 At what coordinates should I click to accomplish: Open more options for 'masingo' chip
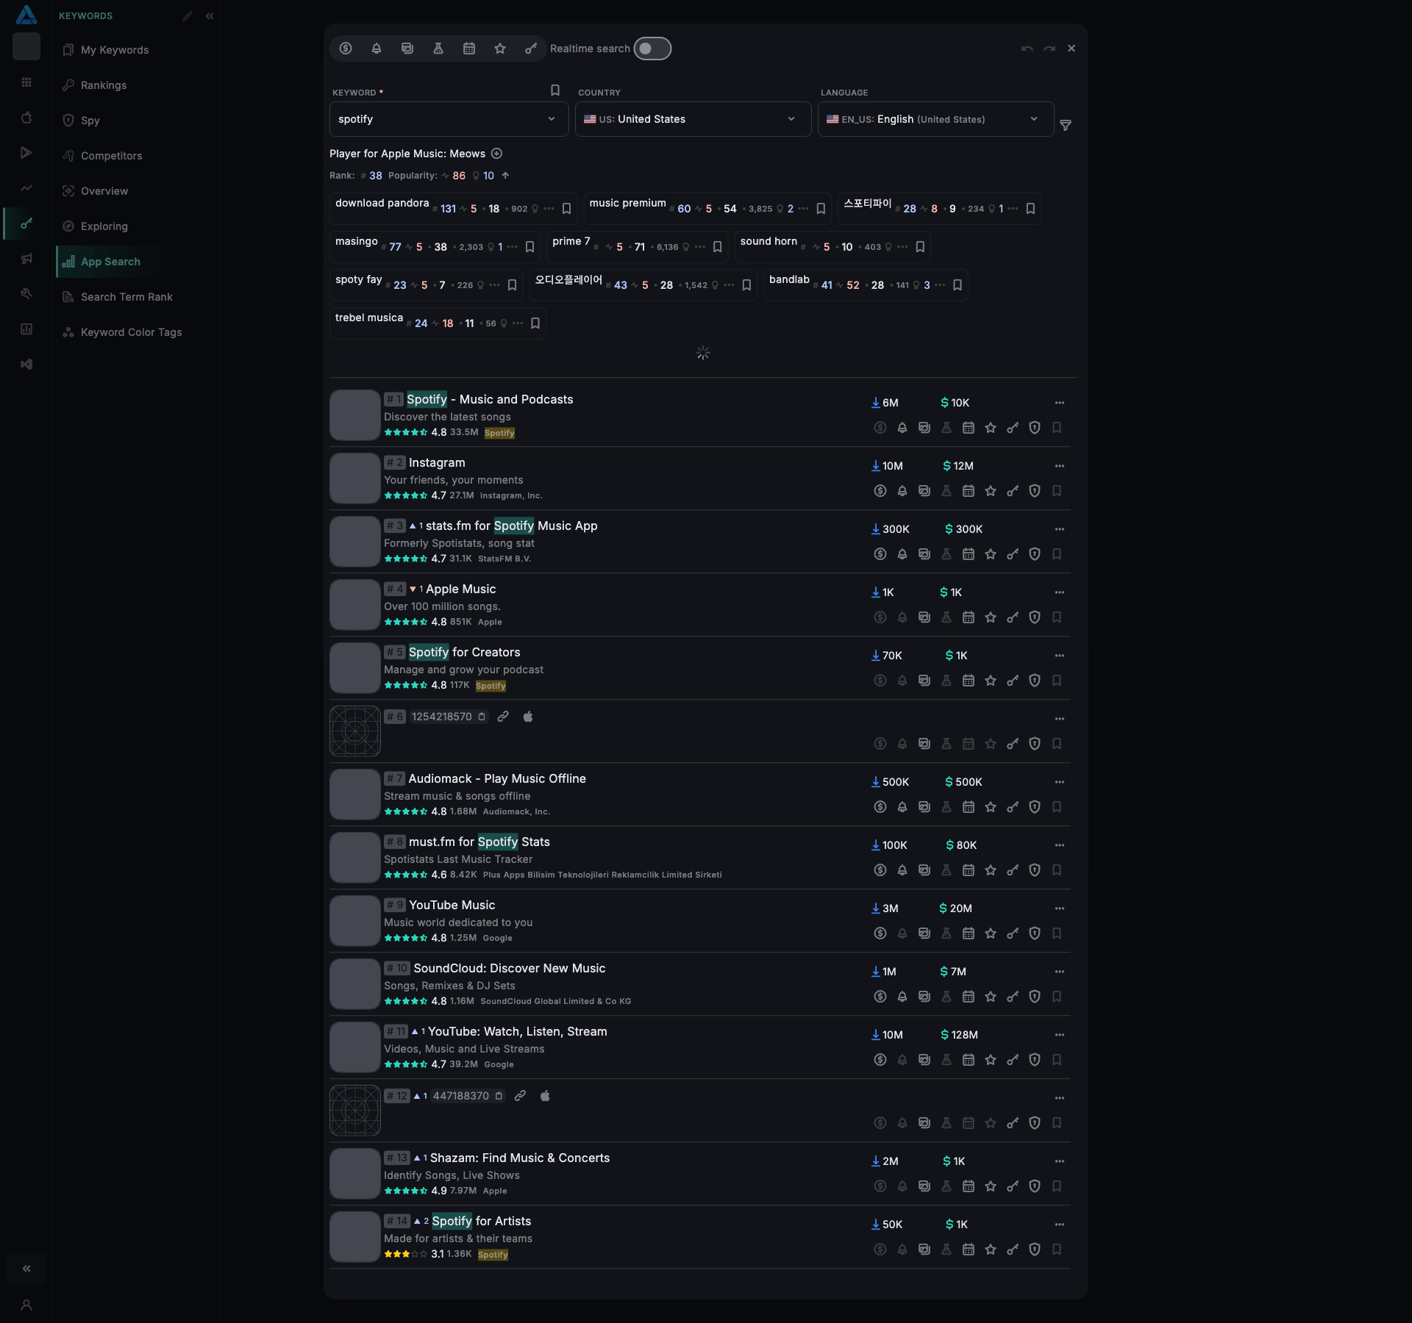512,247
